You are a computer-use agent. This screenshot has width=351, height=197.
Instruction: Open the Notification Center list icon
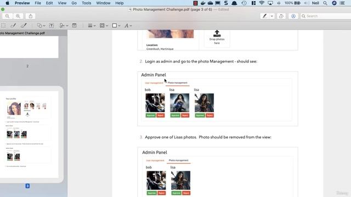(x=342, y=3)
